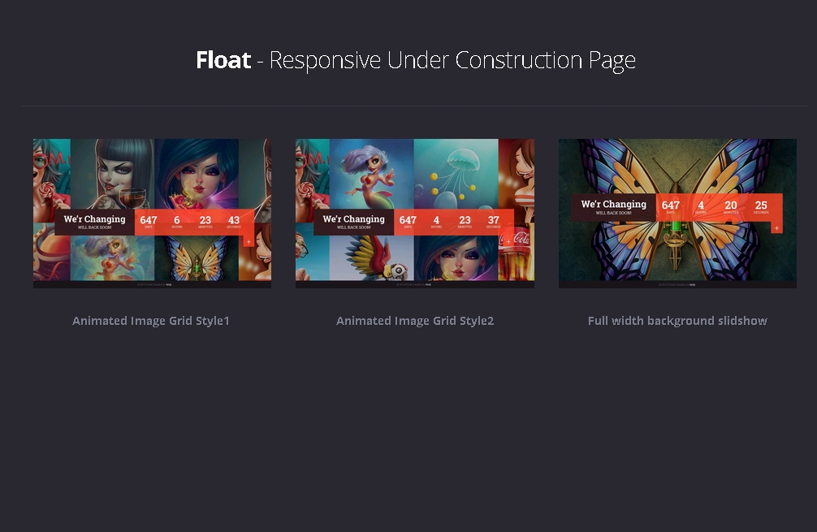817x532 pixels.
Task: Open the Animated Image Grid Style1 caption link
Action: coord(151,321)
